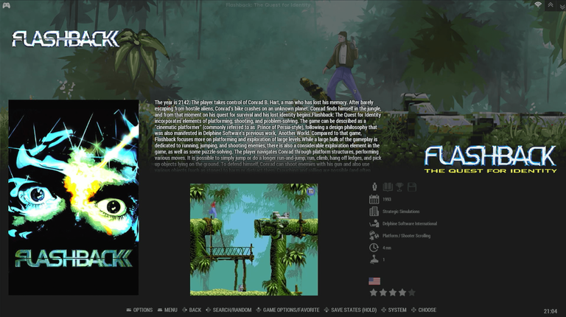The image size is (566, 317).
Task: Click the genre icon beside Platform / Shooter Scrolling
Action: click(x=374, y=235)
